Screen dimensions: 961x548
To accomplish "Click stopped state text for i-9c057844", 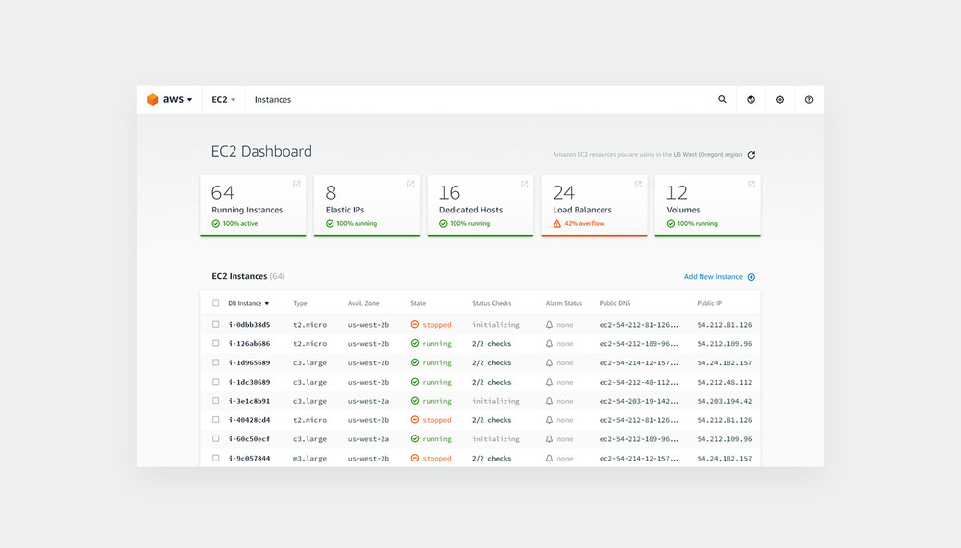I will [x=436, y=458].
